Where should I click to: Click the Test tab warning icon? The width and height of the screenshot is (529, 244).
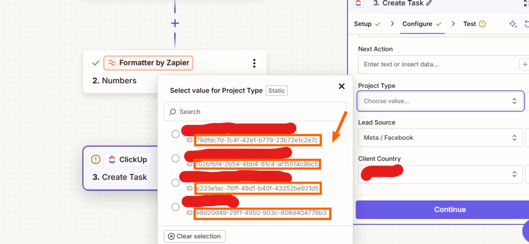click(483, 24)
